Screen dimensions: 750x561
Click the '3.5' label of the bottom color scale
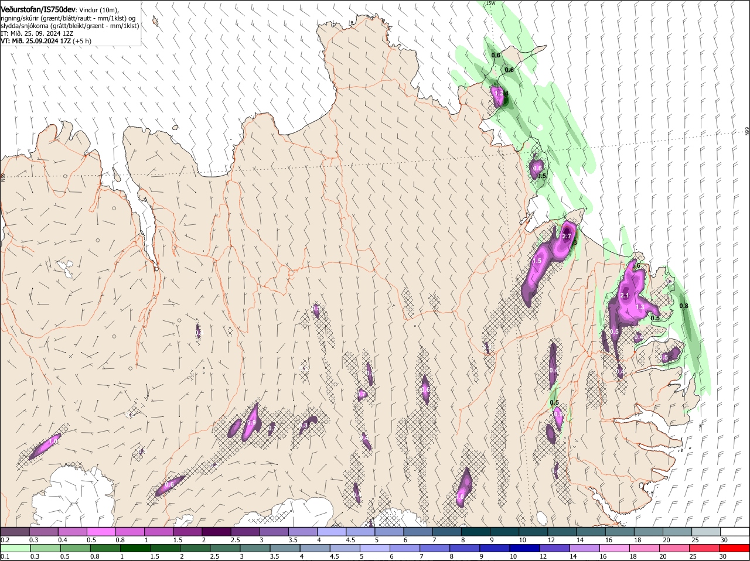(274, 556)
